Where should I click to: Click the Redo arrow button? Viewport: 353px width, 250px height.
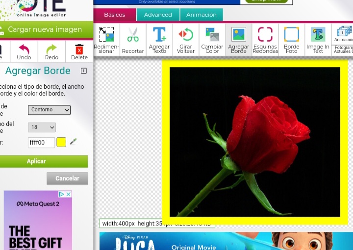[x=51, y=51]
